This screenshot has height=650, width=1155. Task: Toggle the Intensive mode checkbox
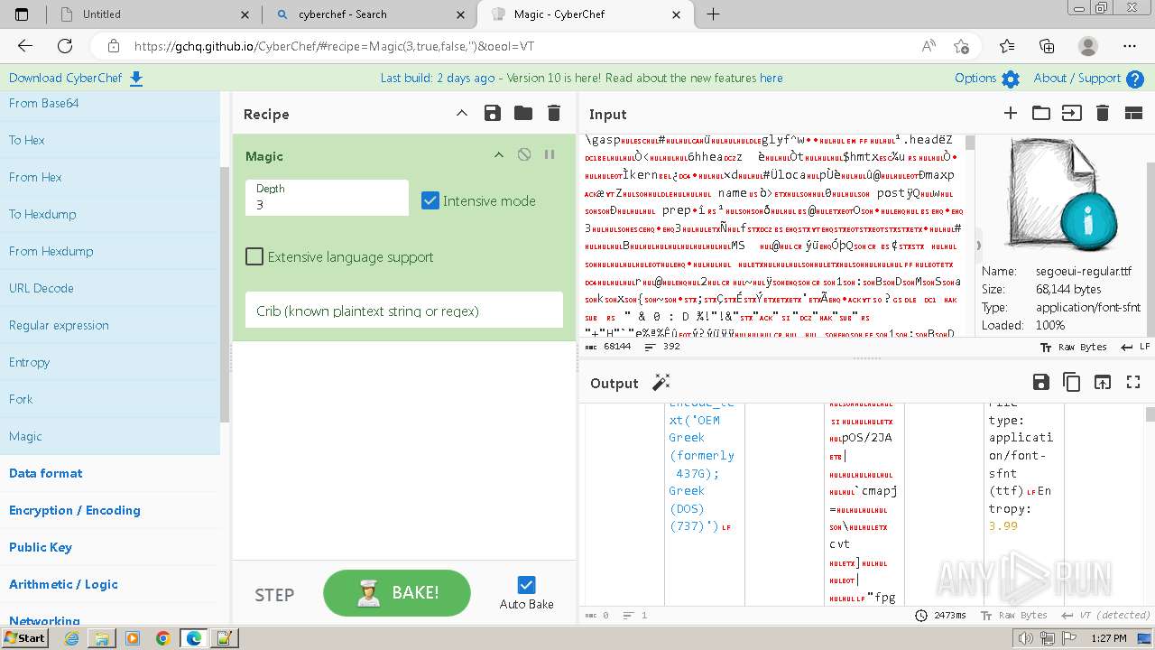430,200
